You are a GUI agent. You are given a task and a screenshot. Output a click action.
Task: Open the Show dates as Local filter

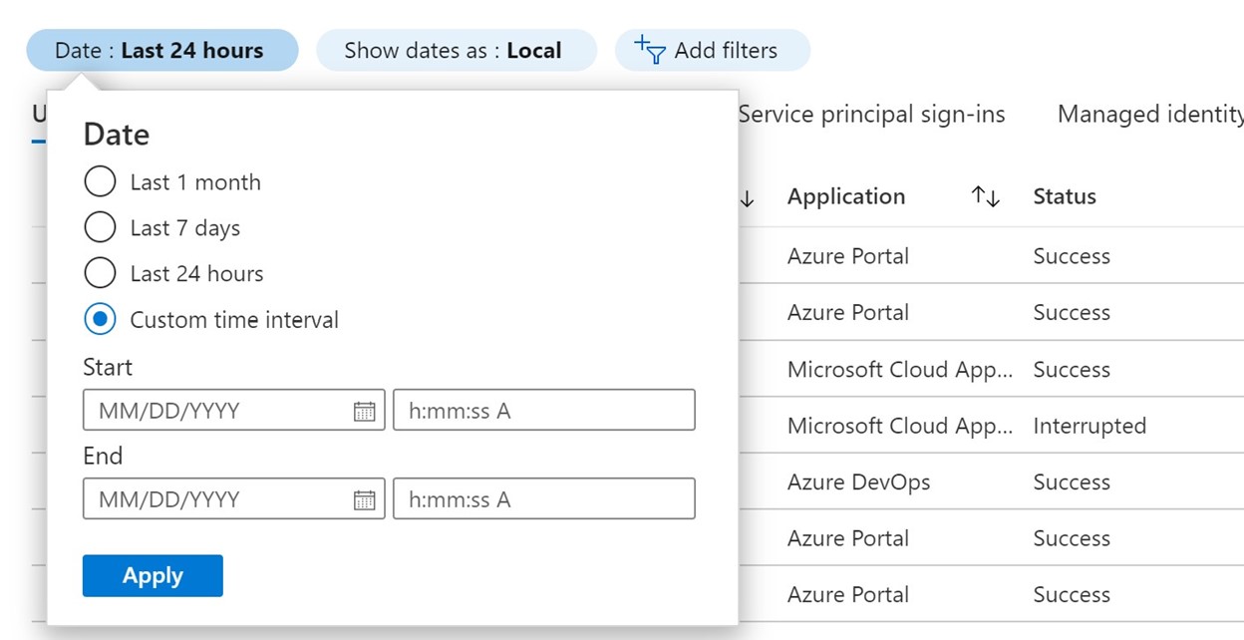456,50
